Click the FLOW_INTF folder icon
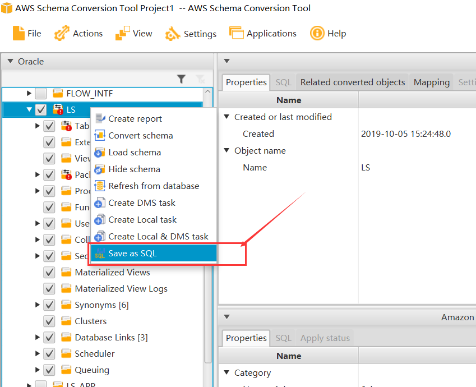Image resolution: width=476 pixels, height=387 pixels. [58, 93]
